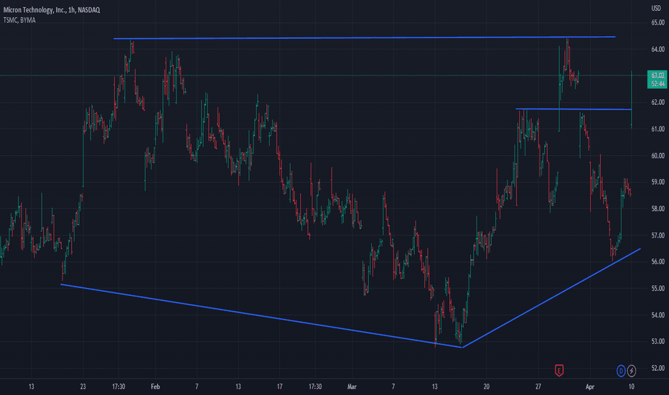Click the 60.00 price axis label

pos(658,156)
